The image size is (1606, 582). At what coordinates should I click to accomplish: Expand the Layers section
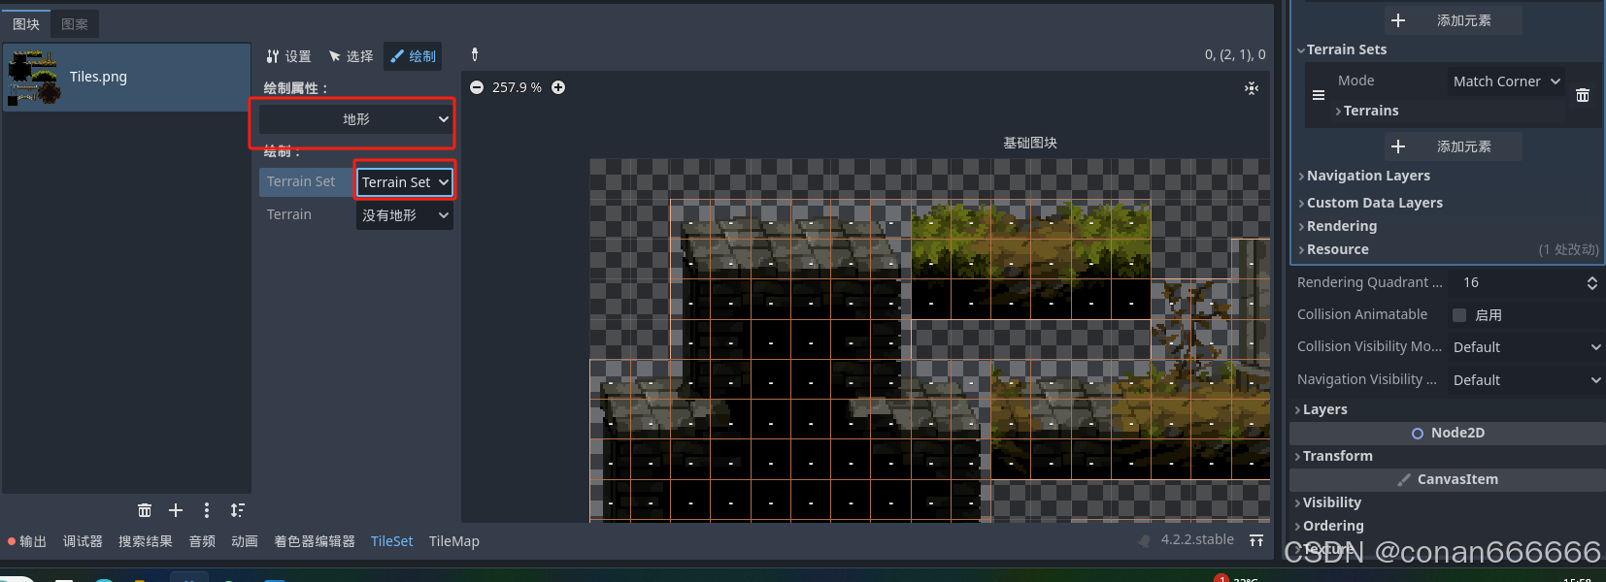coord(1322,409)
